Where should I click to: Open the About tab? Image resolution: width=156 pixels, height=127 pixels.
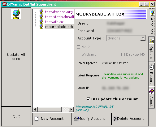[151, 98]
